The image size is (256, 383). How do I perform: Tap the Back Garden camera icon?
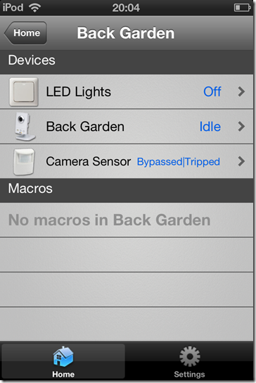(x=24, y=127)
